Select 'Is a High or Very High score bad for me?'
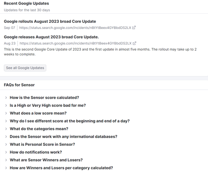The width and height of the screenshot is (208, 174). coord(48,106)
